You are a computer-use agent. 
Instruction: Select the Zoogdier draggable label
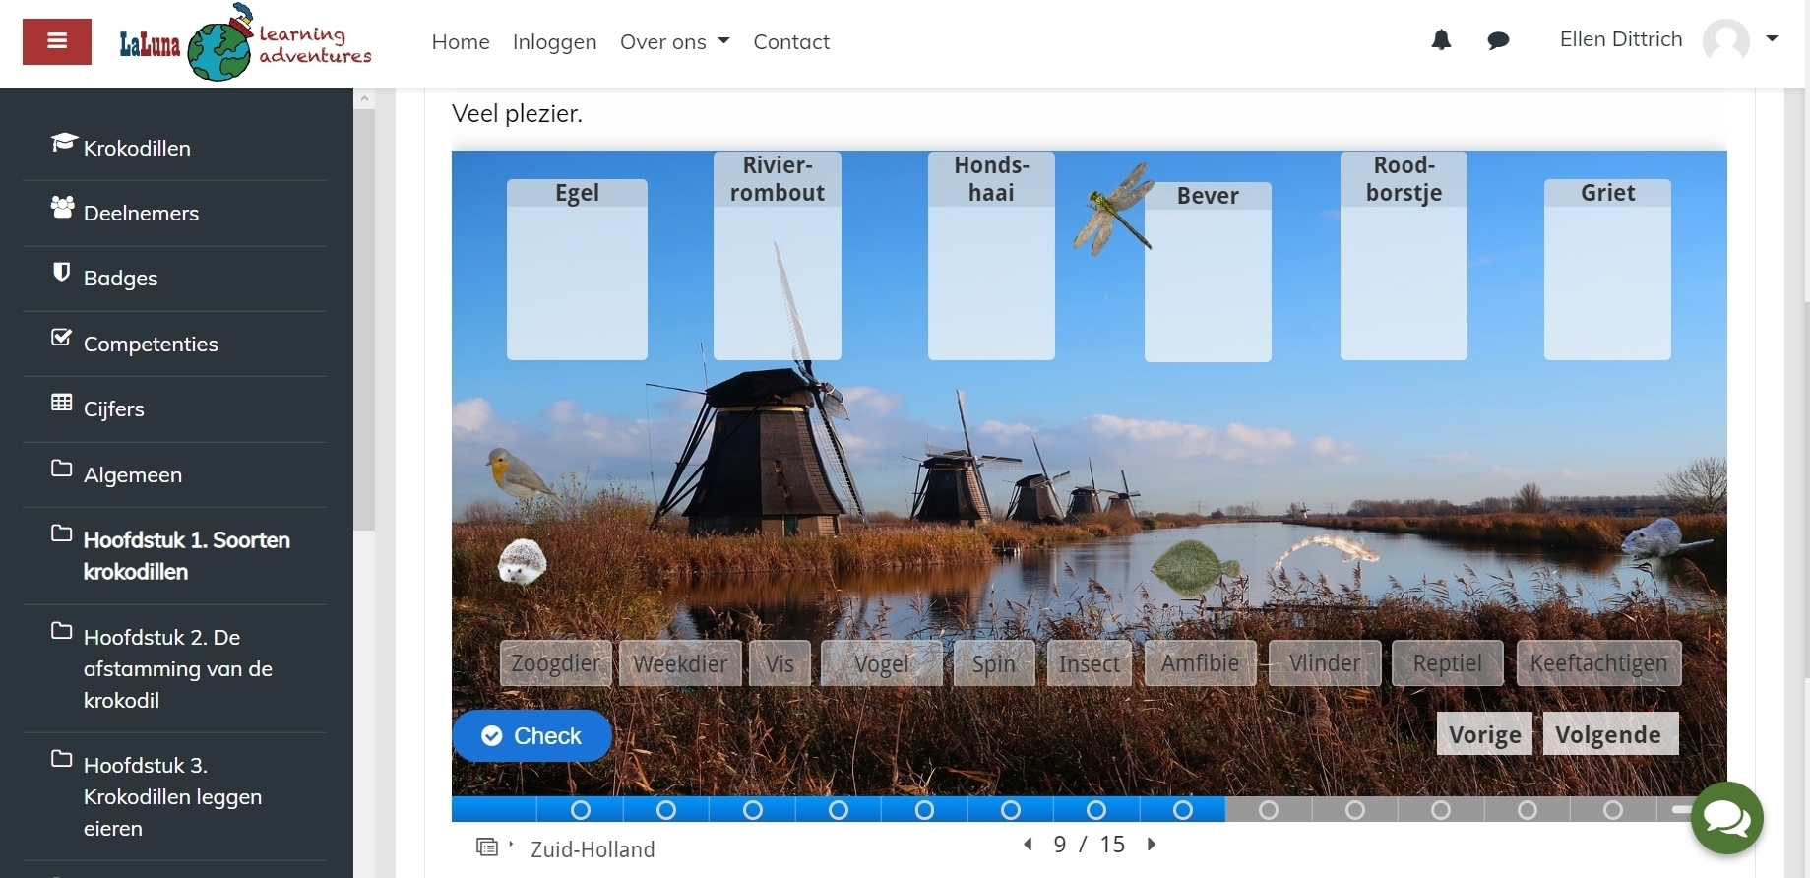[556, 663]
